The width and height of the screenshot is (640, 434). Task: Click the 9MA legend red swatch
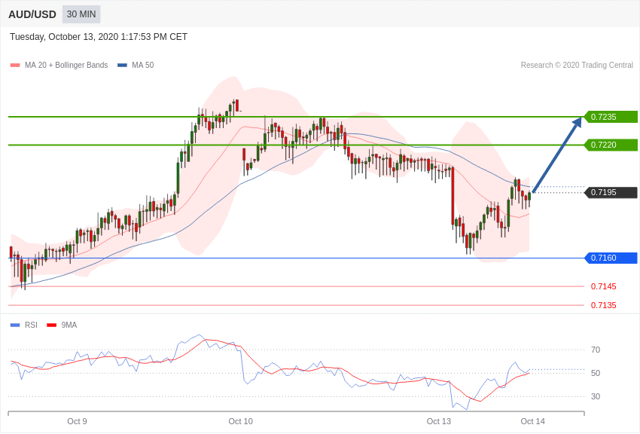51,325
